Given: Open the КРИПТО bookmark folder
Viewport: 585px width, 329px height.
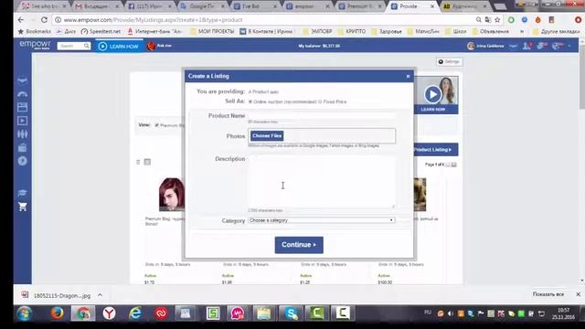Looking at the screenshot, I should point(352,32).
